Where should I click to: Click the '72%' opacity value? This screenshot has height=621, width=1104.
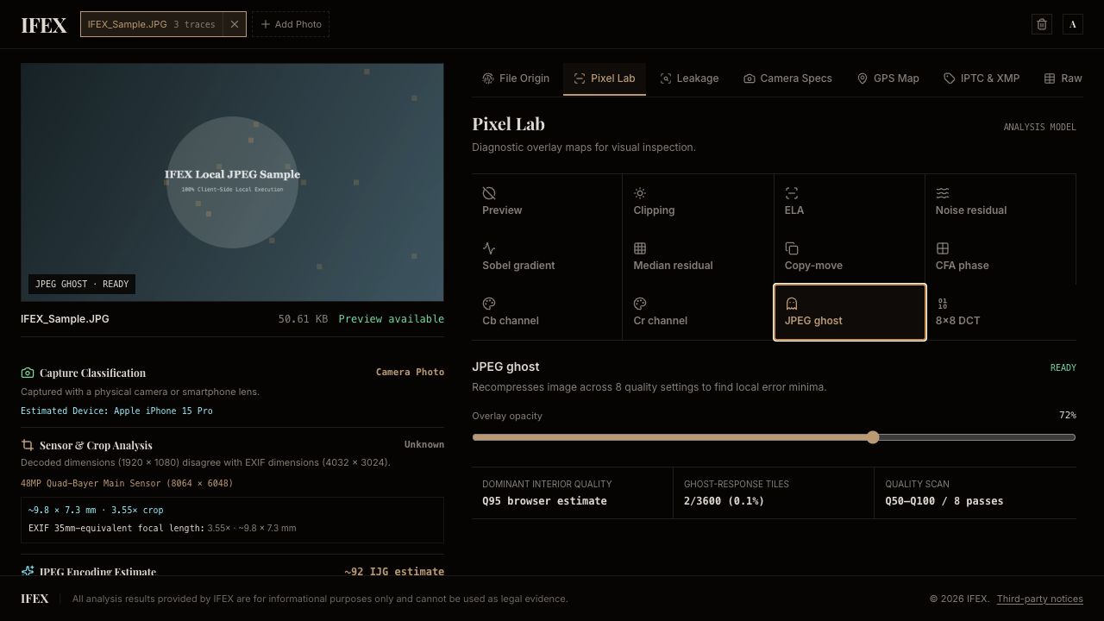[1068, 416]
